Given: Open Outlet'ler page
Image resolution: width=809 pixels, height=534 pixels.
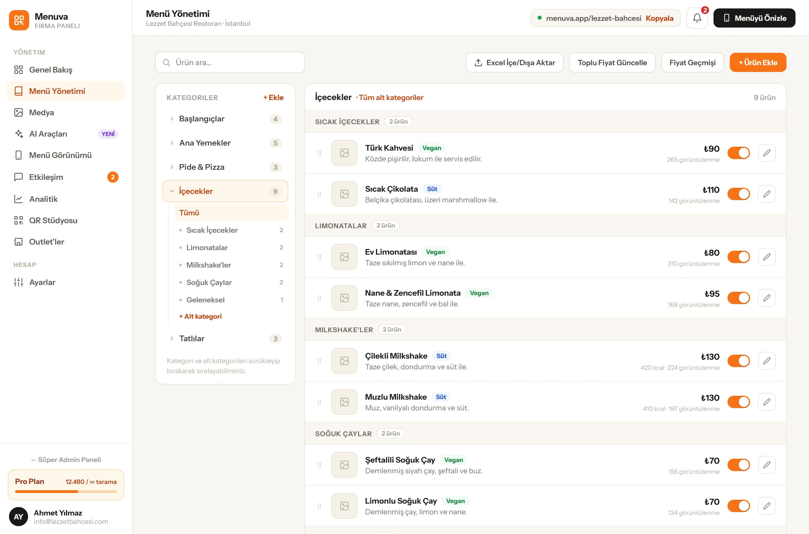Looking at the screenshot, I should coord(66,242).
